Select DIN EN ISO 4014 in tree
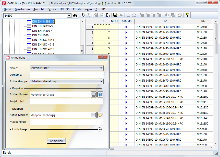Viewport: 220px width, 157px height. [43, 40]
